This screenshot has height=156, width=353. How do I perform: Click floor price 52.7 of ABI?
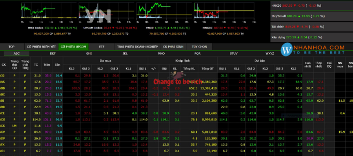pos(59,101)
